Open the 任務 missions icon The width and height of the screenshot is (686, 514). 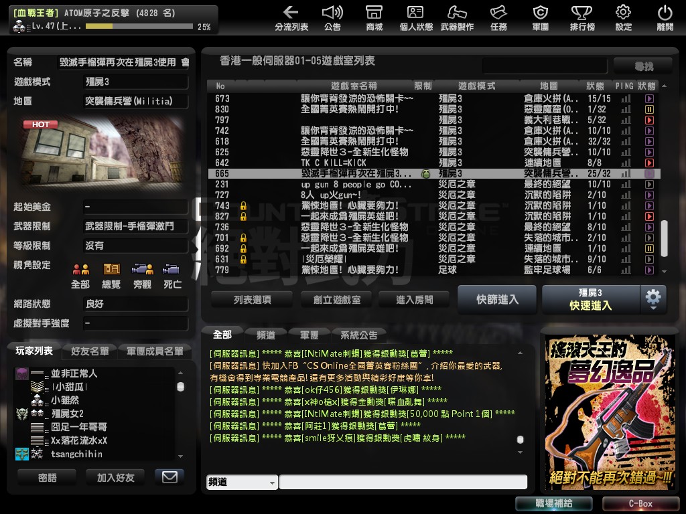[x=498, y=18]
